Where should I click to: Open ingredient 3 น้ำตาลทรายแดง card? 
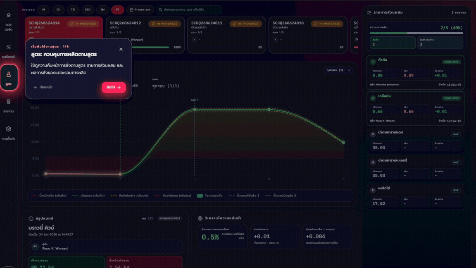click(x=416, y=140)
